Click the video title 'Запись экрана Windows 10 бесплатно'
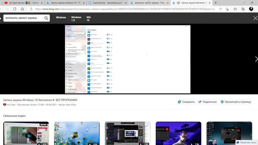Viewport: 258px width, 145px height. pos(40,100)
